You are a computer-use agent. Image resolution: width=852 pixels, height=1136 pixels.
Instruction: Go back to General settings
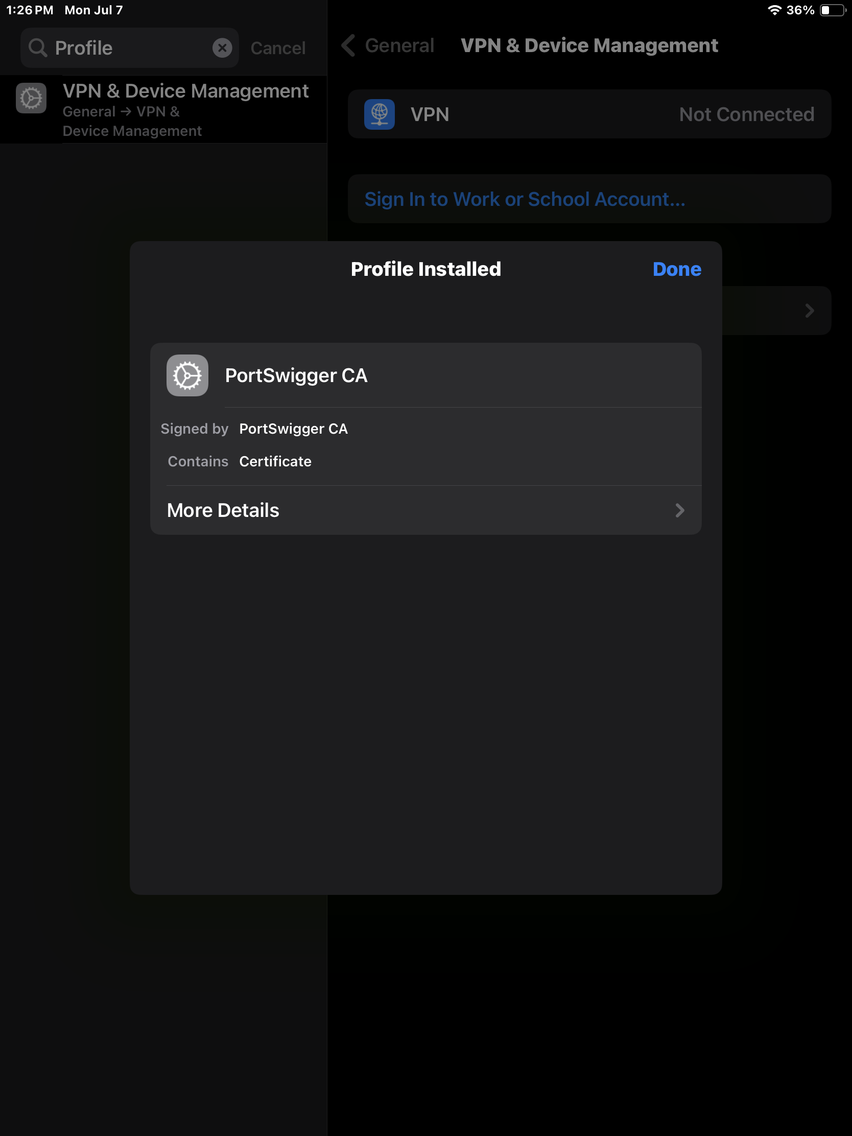388,45
